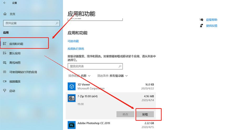The height and width of the screenshot is (130, 225).
Task: Open the 筛选条件 所有驱动器 dropdown
Action: tap(113, 76)
